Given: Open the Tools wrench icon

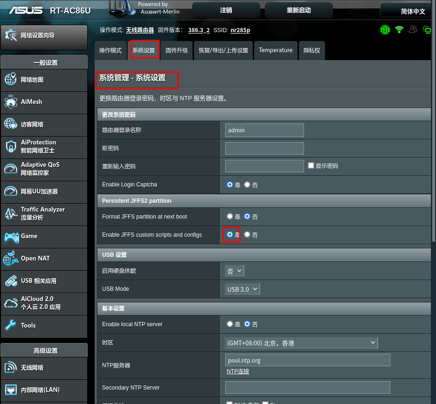Looking at the screenshot, I should pyautogui.click(x=11, y=325).
